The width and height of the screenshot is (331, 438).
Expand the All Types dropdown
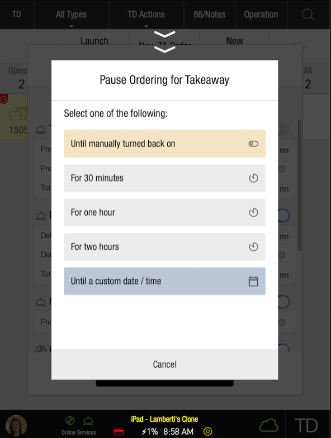point(72,15)
